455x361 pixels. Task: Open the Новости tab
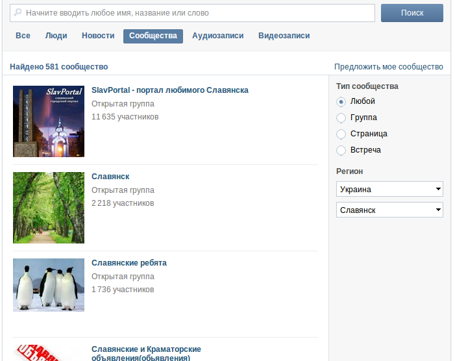[x=98, y=36]
